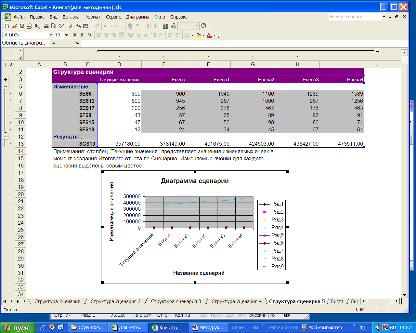Open the Вставка menu
This screenshot has width=416, height=333.
71,17
